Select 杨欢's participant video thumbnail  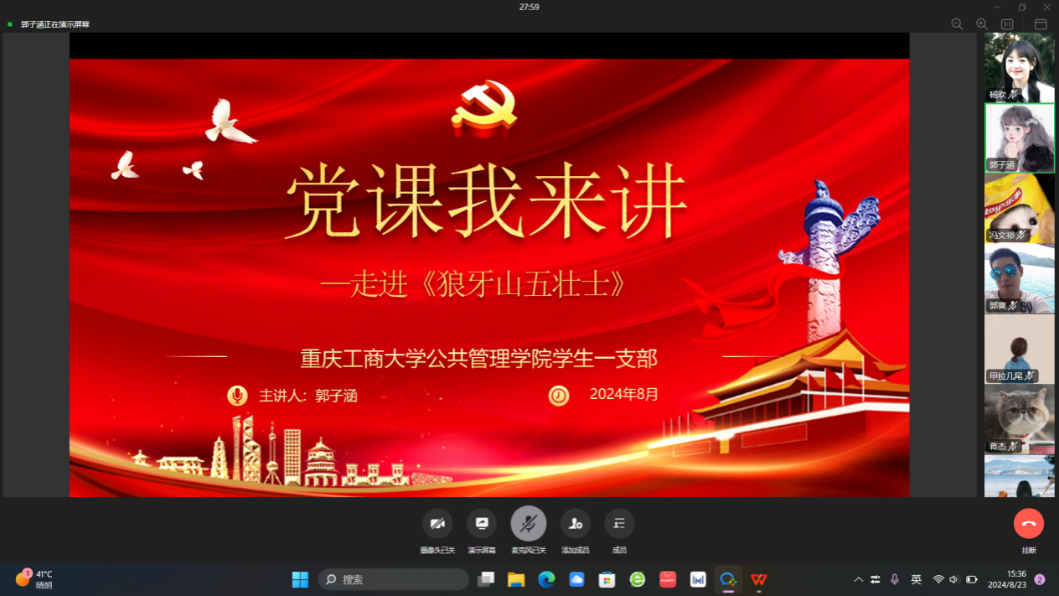pyautogui.click(x=1019, y=67)
